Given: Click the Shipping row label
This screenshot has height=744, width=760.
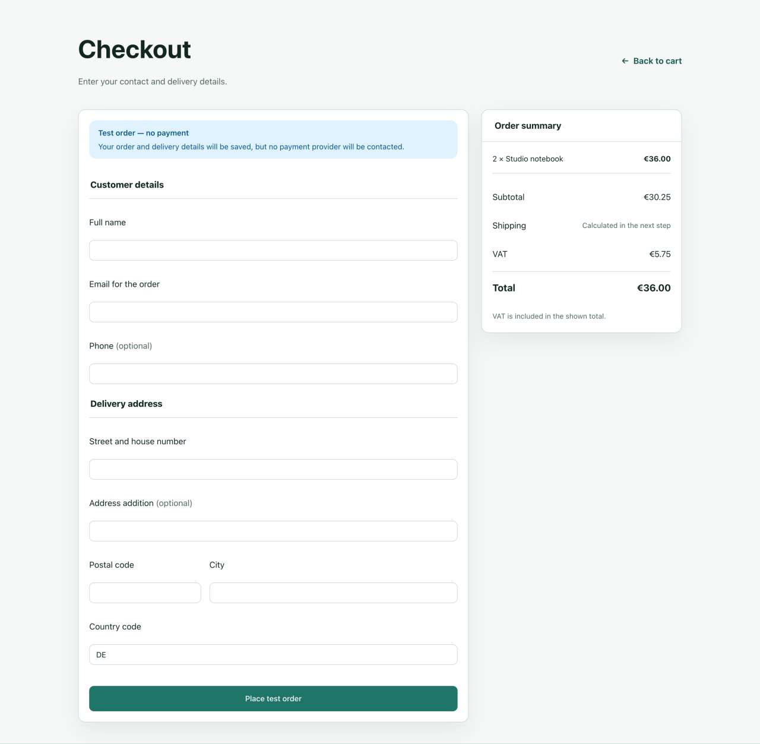Looking at the screenshot, I should pyautogui.click(x=509, y=226).
